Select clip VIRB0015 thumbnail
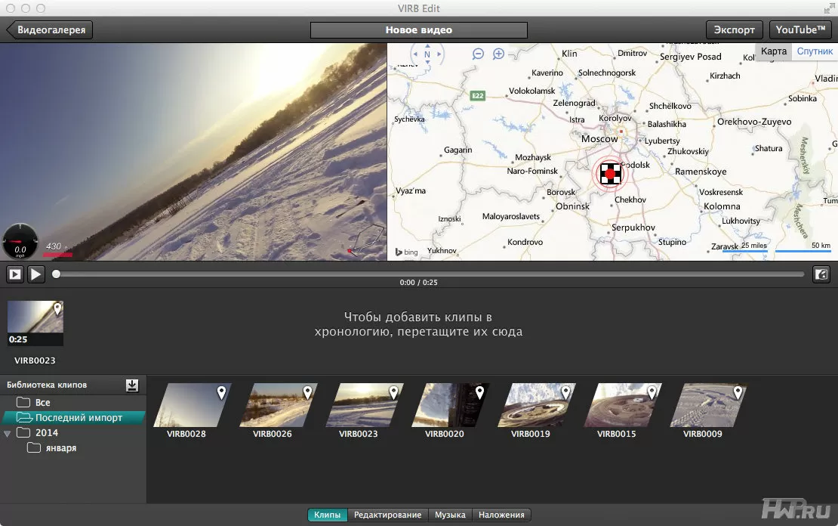838x526 pixels. [623, 404]
